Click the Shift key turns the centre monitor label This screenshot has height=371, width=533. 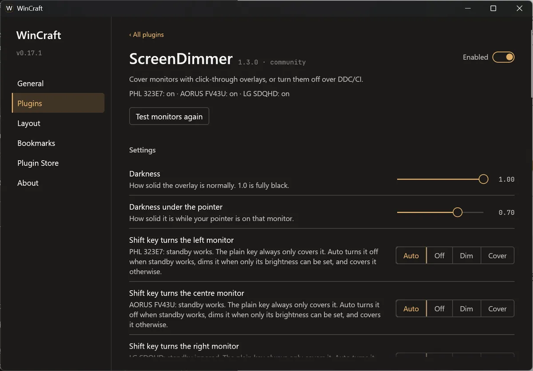coord(187,293)
